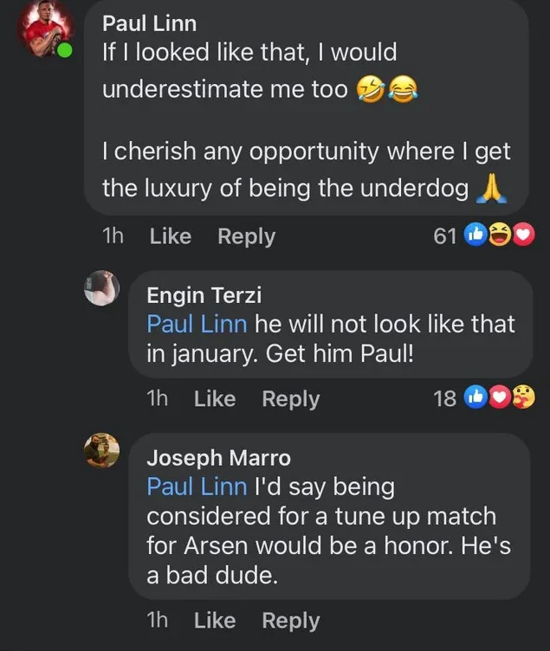Like Paul Linn's top comment
The image size is (550, 651).
click(170, 236)
